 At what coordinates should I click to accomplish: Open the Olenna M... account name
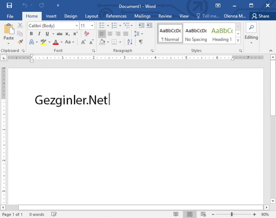pyautogui.click(x=235, y=16)
